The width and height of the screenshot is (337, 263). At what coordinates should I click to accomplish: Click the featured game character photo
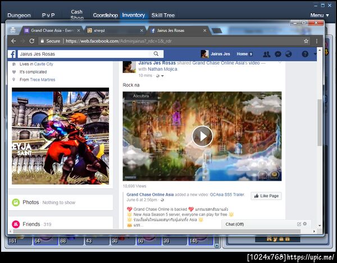[x=61, y=136]
